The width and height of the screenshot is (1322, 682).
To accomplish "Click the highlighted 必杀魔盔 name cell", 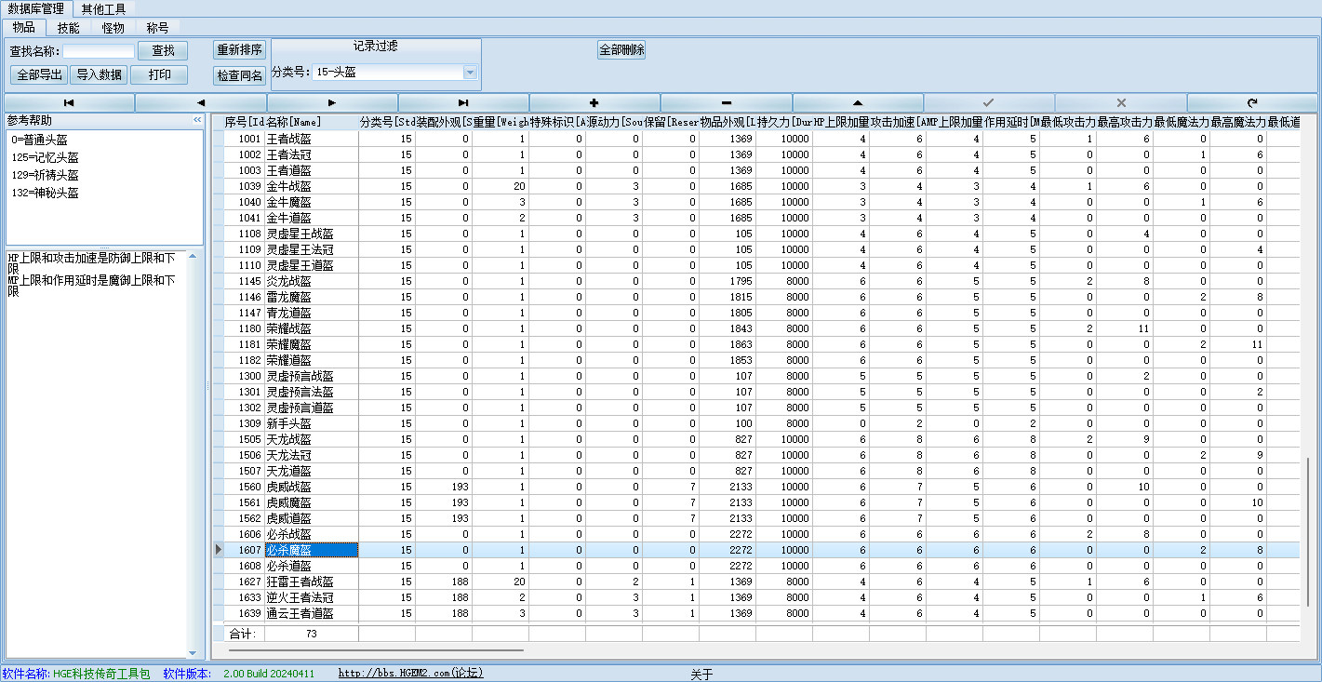I will pos(312,550).
